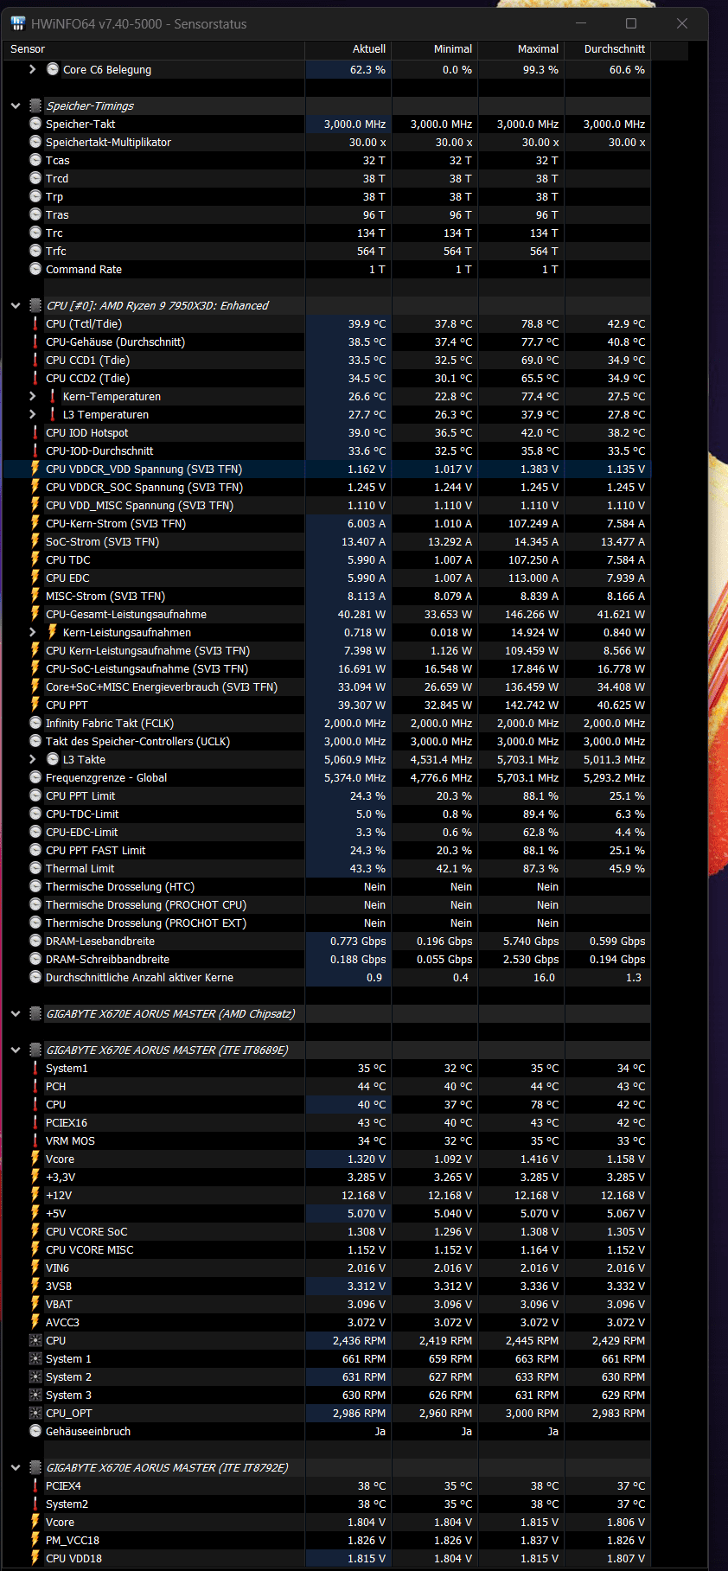Click the 2,436 RPM current CPU fan value
This screenshot has height=1571, width=728.
[360, 1340]
